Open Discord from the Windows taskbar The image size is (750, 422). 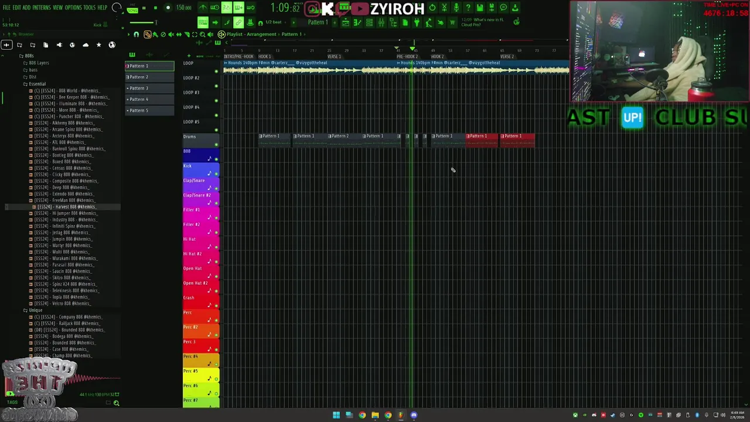click(x=414, y=415)
